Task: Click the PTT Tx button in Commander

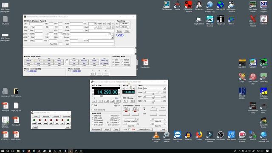Action: click(x=125, y=101)
